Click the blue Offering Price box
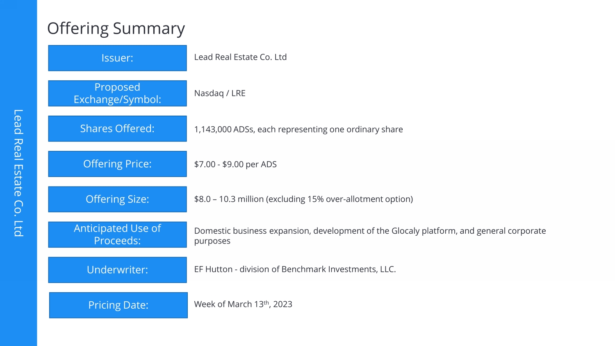 pos(117,164)
